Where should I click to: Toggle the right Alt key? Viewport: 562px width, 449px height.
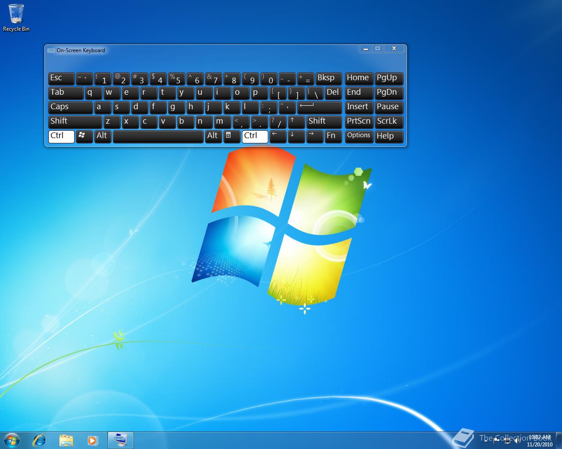[213, 136]
